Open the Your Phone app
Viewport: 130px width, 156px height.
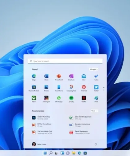click(x=59, y=88)
